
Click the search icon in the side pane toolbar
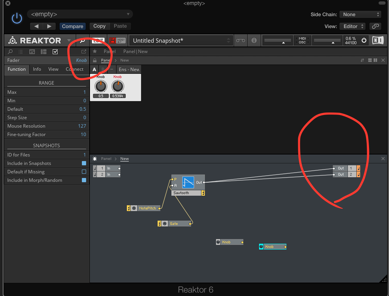click(10, 52)
